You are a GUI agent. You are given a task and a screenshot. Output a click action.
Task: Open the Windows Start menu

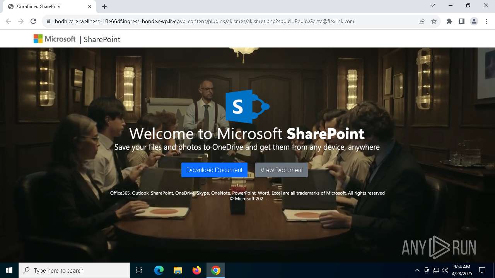coord(9,270)
